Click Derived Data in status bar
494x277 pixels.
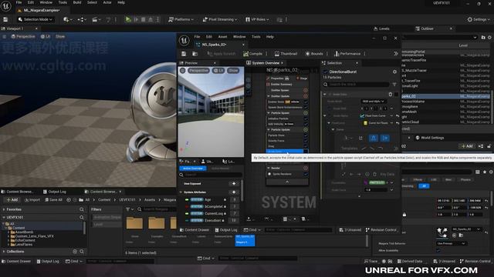[409, 262]
